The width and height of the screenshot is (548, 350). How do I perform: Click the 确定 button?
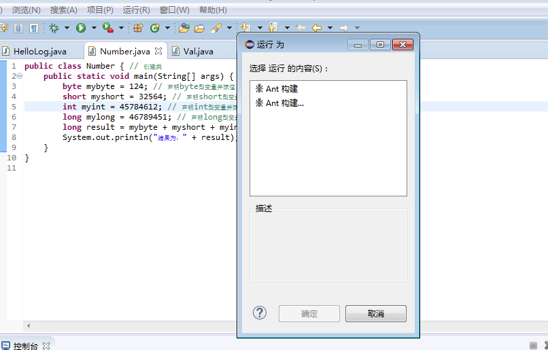click(309, 313)
